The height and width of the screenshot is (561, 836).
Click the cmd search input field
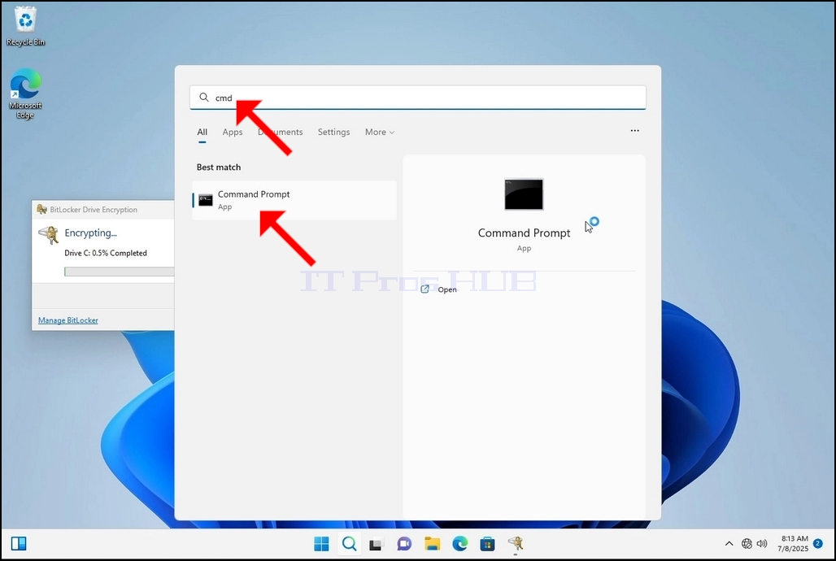click(x=417, y=98)
